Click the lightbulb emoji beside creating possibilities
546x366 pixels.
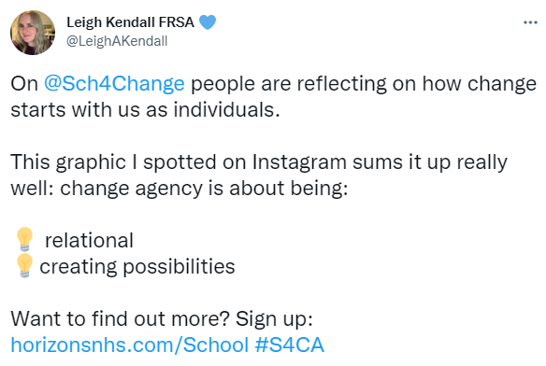pyautogui.click(x=24, y=266)
